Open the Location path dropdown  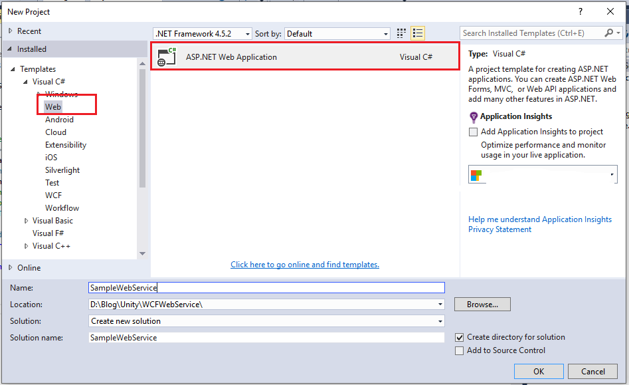440,305
